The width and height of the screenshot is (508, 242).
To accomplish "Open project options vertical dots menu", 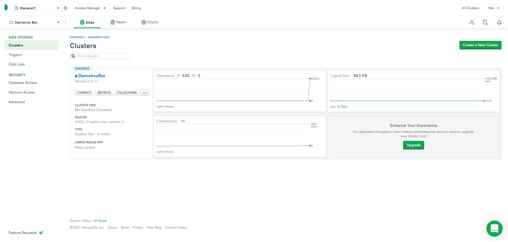I will point(66,22).
